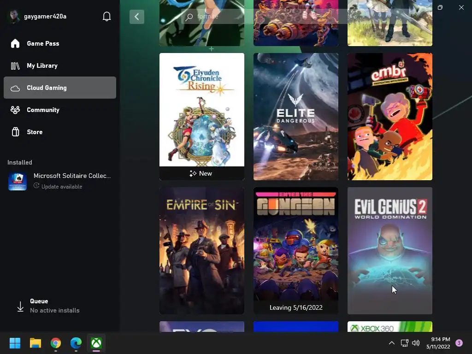Click the volume speaker tray icon
Image resolution: width=472 pixels, height=354 pixels.
click(x=416, y=343)
